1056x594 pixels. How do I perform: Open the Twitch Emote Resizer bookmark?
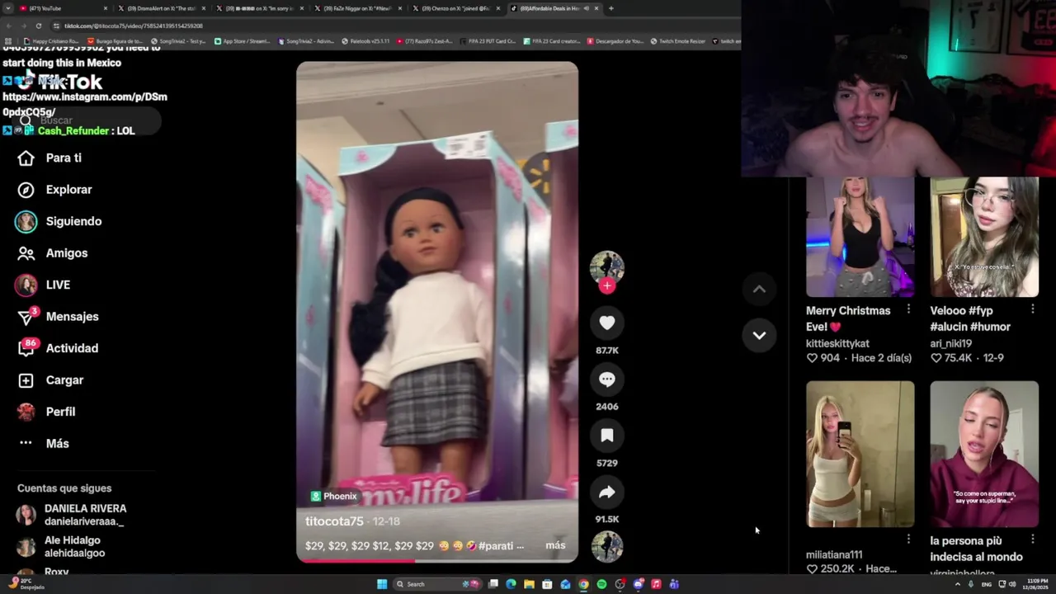tap(677, 41)
